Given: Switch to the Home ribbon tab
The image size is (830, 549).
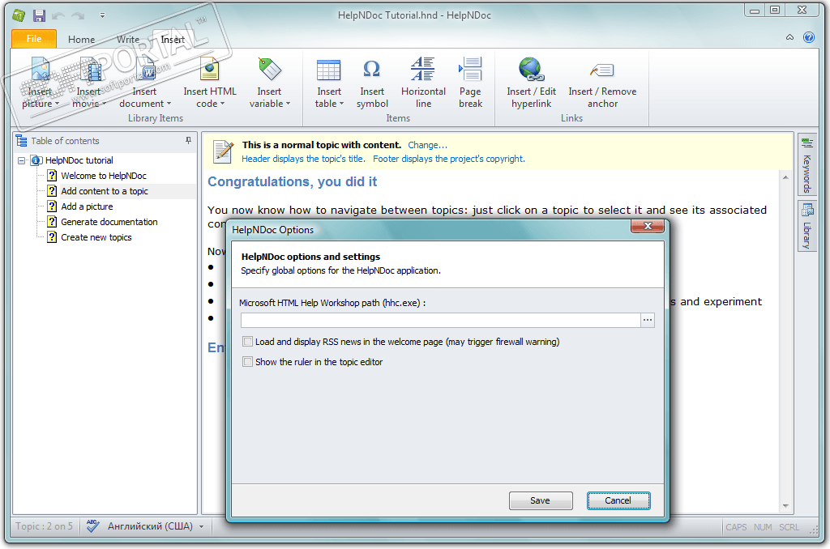Looking at the screenshot, I should (82, 39).
